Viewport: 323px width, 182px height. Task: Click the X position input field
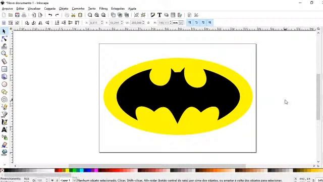click(x=96, y=23)
